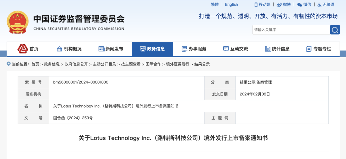Click the 分类 label cell

220,82
